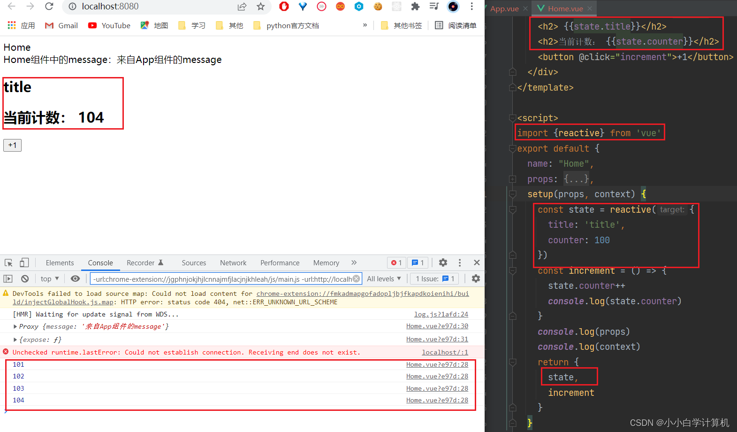Open the All levels dropdown

(x=384, y=278)
